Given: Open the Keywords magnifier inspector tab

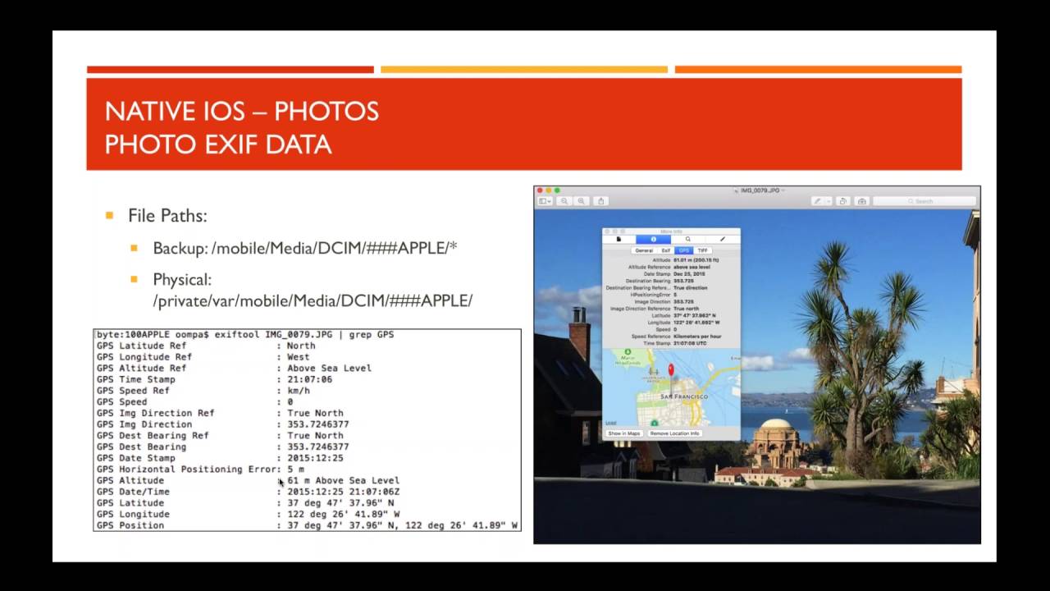Looking at the screenshot, I should click(x=687, y=239).
